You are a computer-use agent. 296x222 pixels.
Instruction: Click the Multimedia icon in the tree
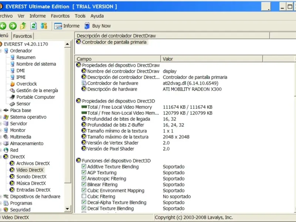[6, 137]
